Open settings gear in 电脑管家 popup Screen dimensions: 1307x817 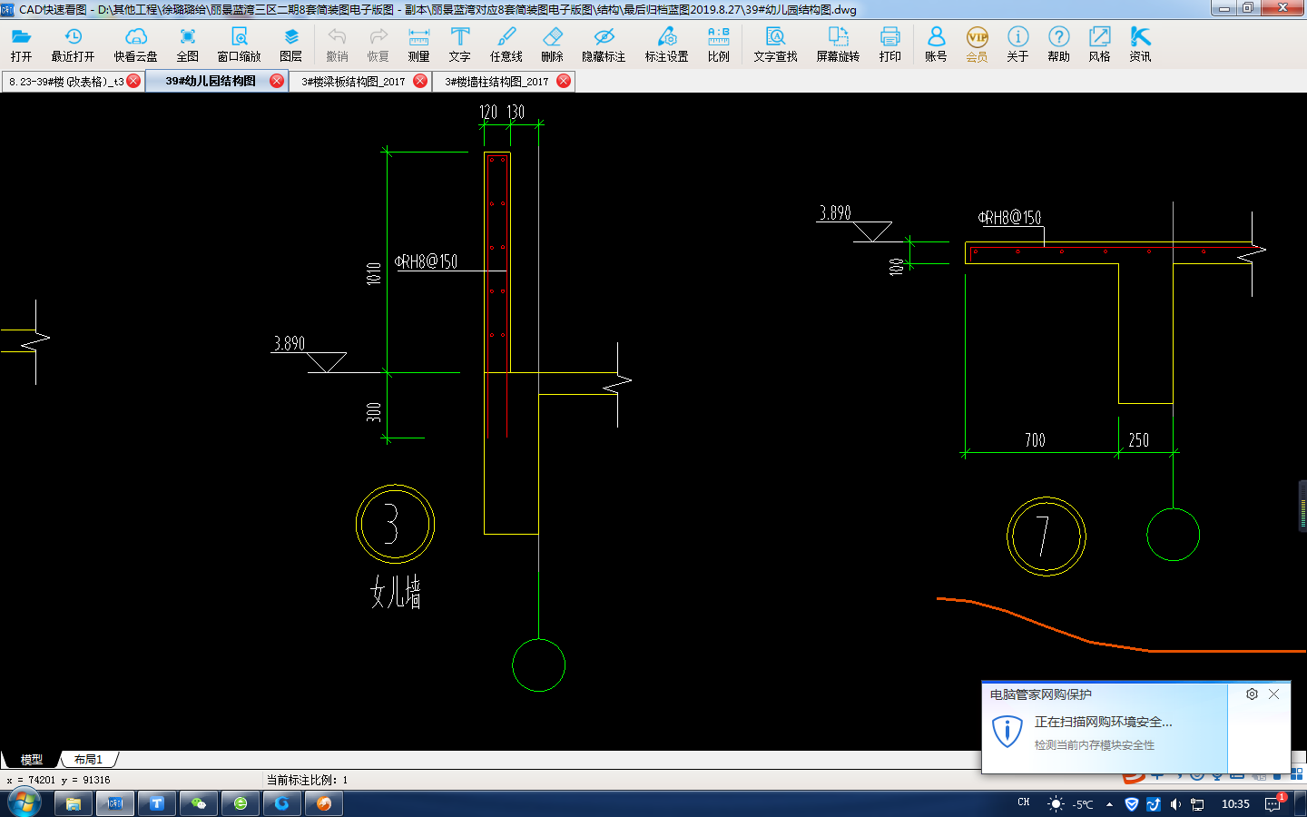click(x=1252, y=694)
